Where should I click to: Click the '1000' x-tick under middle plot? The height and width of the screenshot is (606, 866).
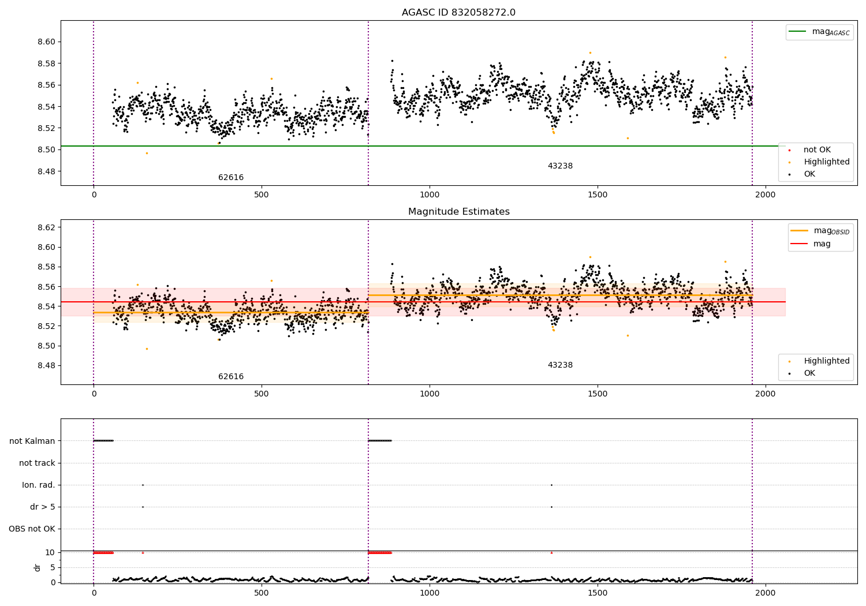pyautogui.click(x=430, y=394)
